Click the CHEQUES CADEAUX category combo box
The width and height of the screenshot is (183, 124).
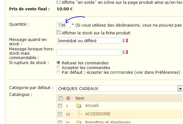coord(119,88)
